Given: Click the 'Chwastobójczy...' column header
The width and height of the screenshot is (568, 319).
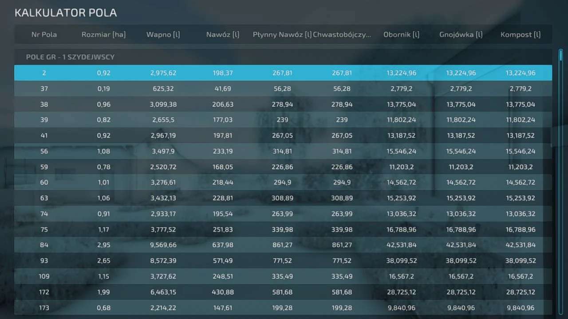Looking at the screenshot, I should pos(342,35).
